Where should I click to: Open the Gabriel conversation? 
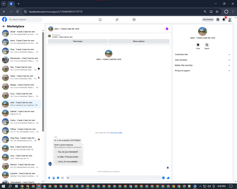click(x=21, y=113)
